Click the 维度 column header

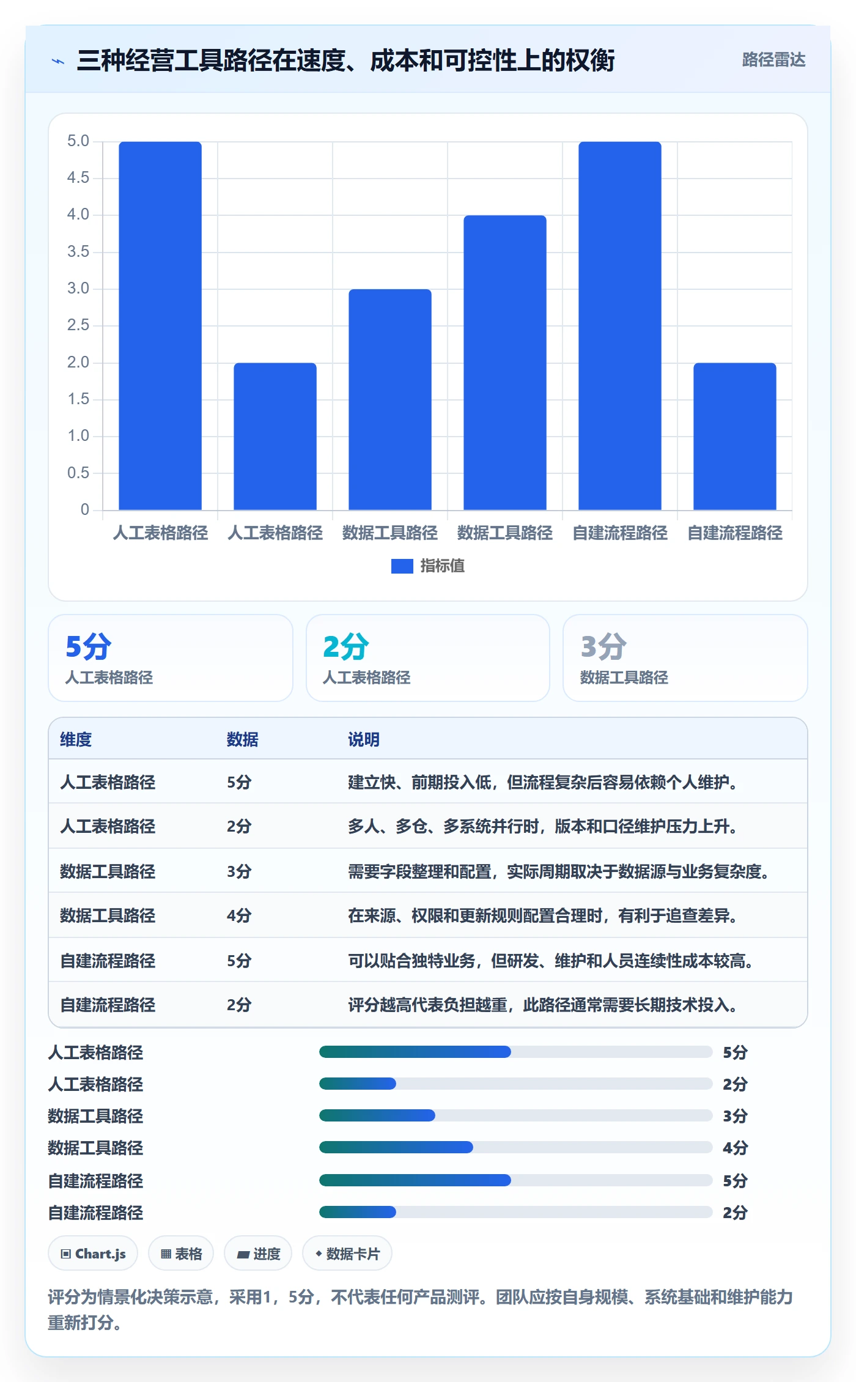76,739
